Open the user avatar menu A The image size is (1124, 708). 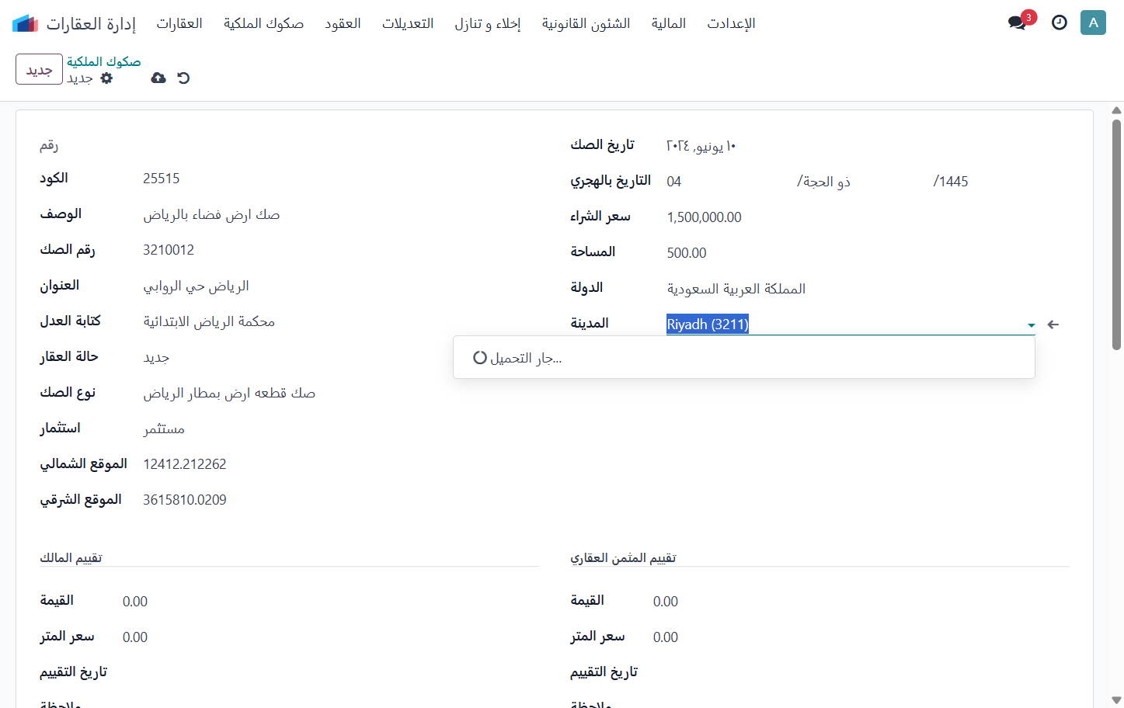(x=1093, y=23)
